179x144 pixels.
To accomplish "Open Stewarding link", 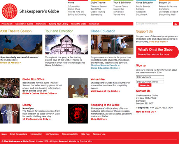I will [x=97, y=14].
